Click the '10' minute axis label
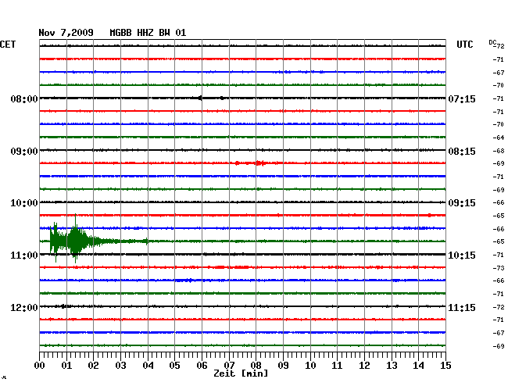Screen dimensions: 508x386 tap(310, 365)
